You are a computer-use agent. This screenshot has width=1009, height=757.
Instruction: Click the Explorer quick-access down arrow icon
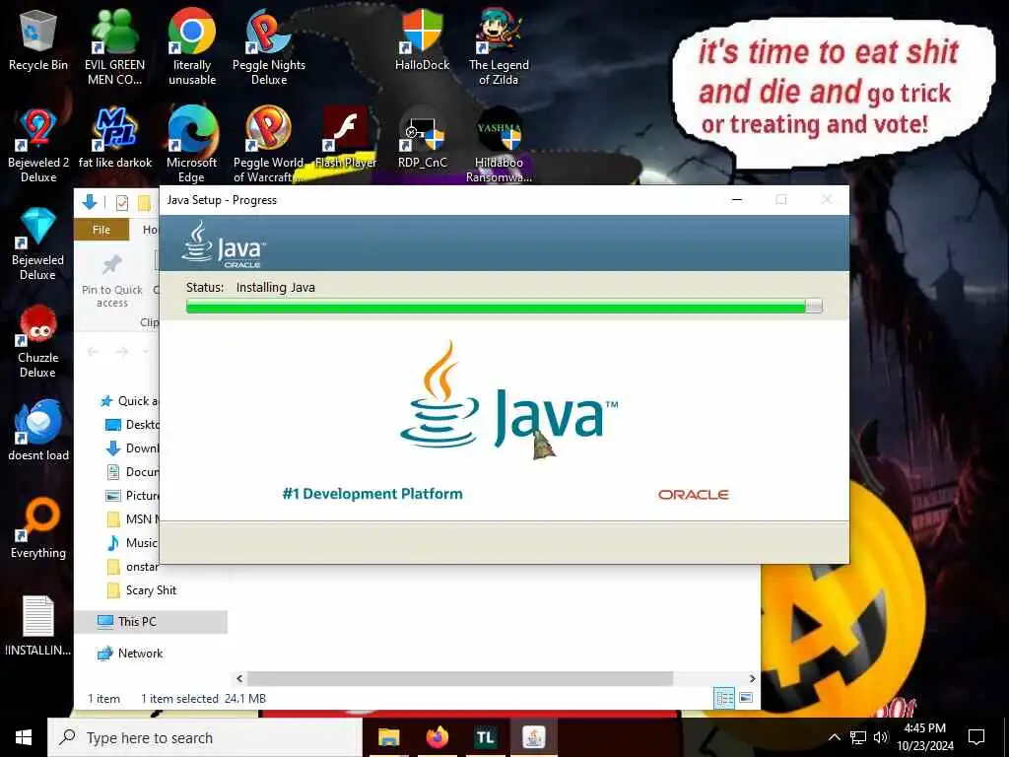tap(90, 203)
